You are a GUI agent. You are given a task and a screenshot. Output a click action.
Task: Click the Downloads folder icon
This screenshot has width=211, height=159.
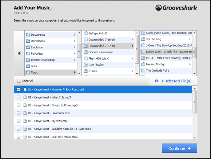(x=28, y=41)
